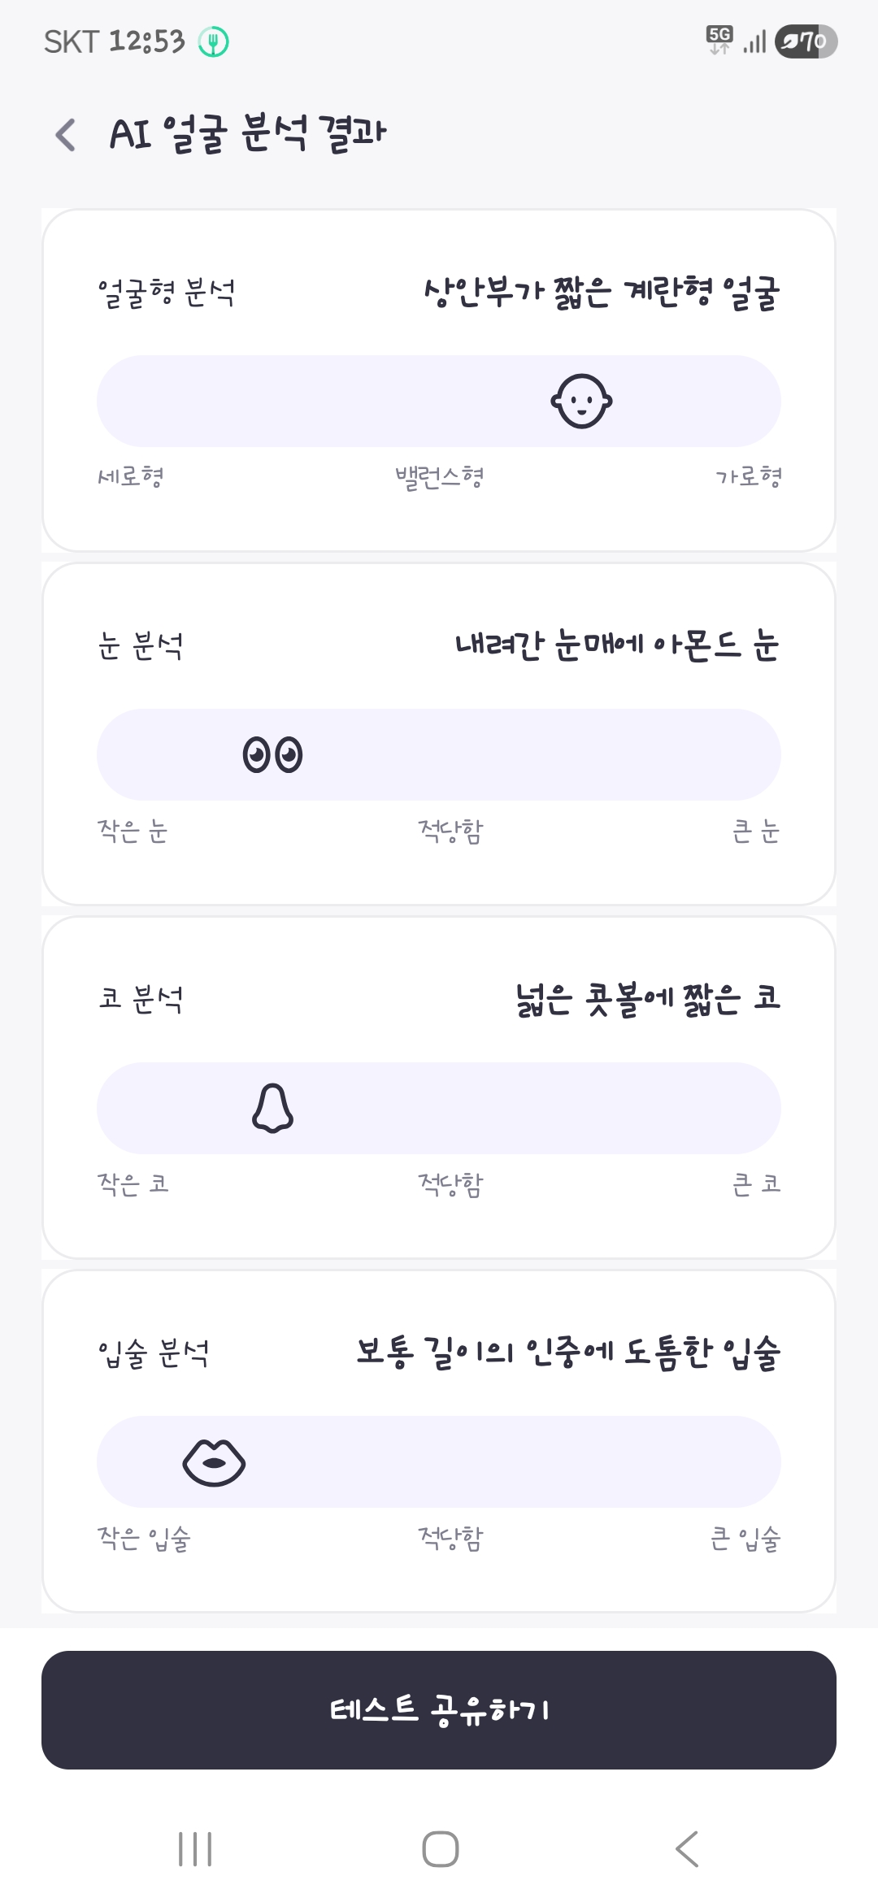This screenshot has width=878, height=1902.
Task: Tap the 얼굴형 분석 card label
Action: 166,293
